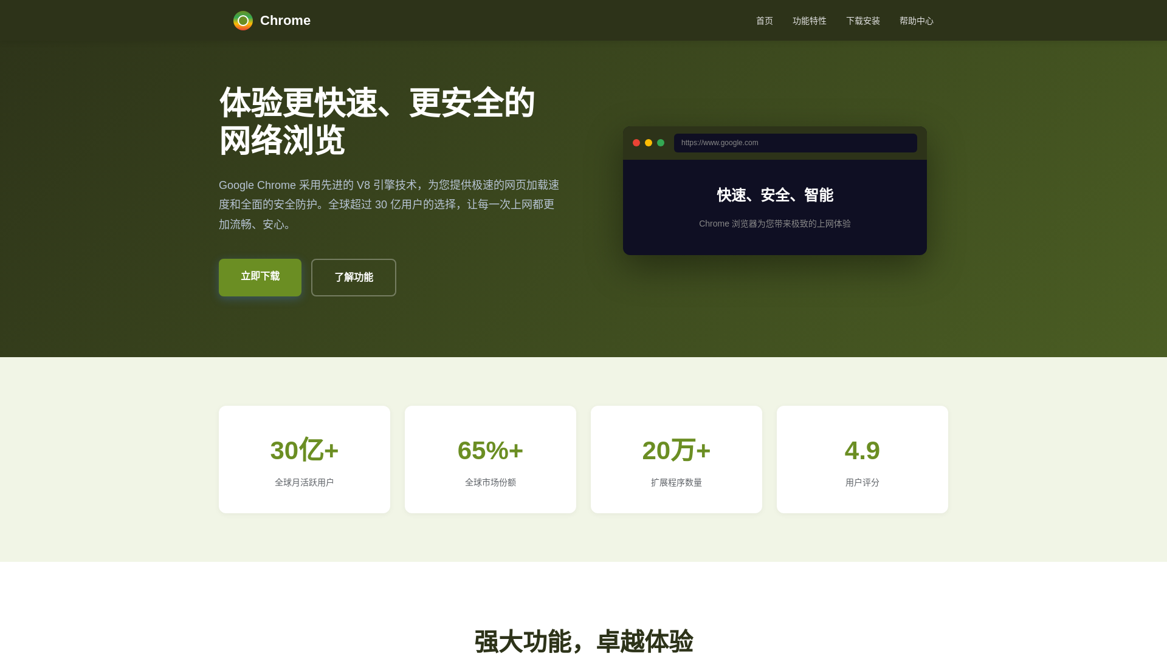Click the Chrome 浏览器为您带来极致的上网体验 text
This screenshot has width=1167, height=656.
click(775, 224)
